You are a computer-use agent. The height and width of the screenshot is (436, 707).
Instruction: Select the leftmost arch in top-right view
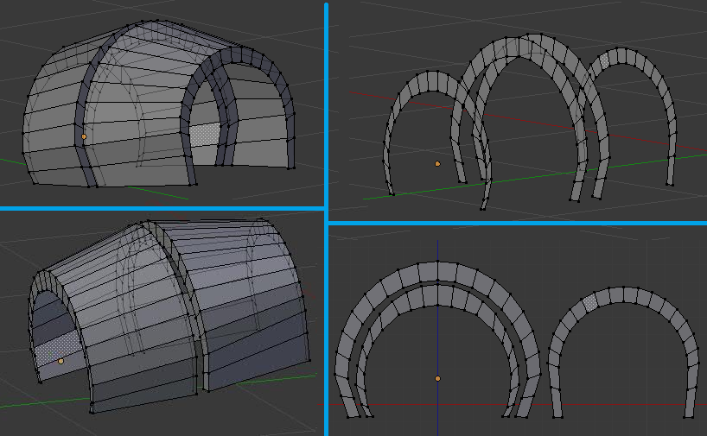432,79
